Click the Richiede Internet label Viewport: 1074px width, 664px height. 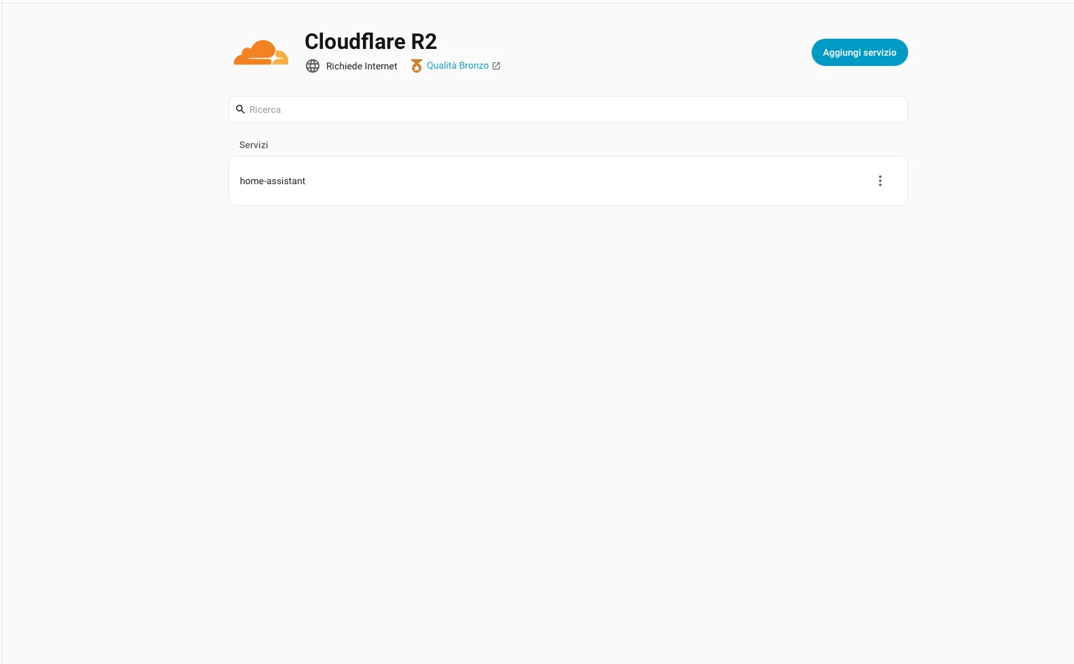[x=362, y=66]
